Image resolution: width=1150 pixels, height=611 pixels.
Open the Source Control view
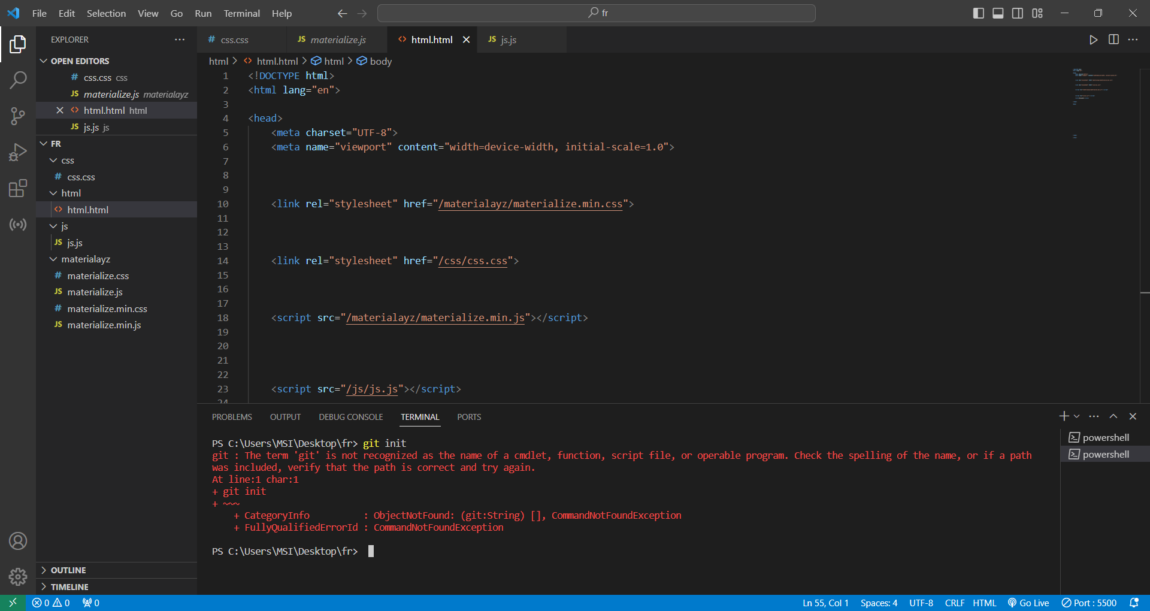coord(18,116)
